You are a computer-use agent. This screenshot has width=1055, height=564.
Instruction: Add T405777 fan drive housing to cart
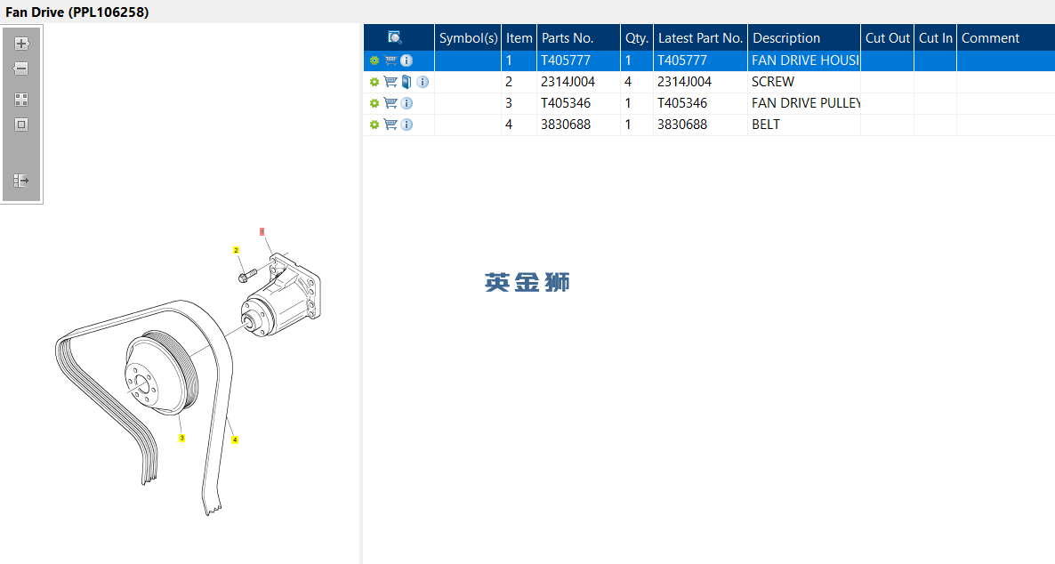click(x=391, y=60)
